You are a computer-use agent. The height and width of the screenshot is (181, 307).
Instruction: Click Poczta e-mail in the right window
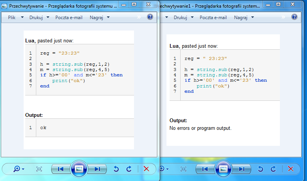[x=213, y=18]
